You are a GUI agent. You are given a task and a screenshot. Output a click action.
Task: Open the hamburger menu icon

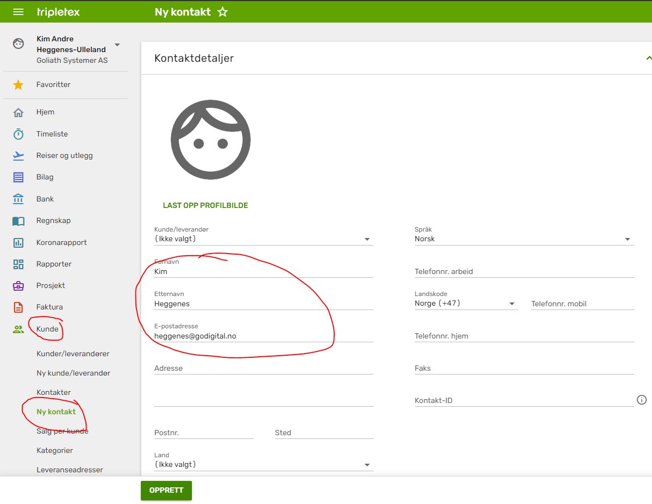(x=18, y=12)
